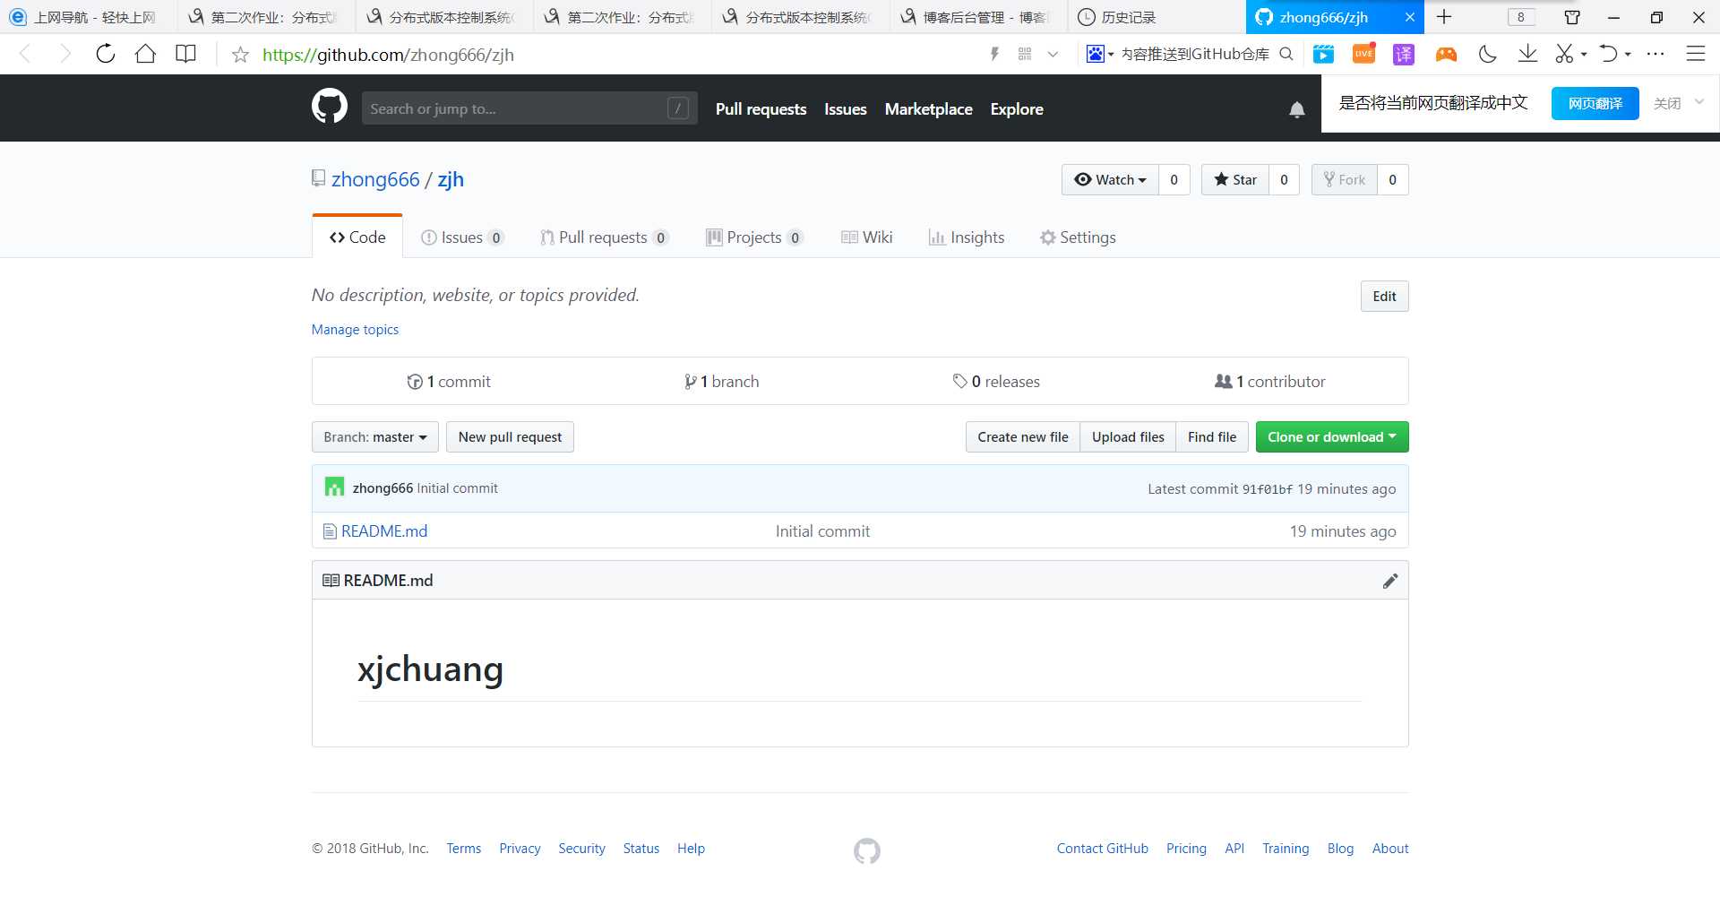This screenshot has height=923, width=1720.
Task: Click Explore in the GitHub header
Action: point(1017,109)
